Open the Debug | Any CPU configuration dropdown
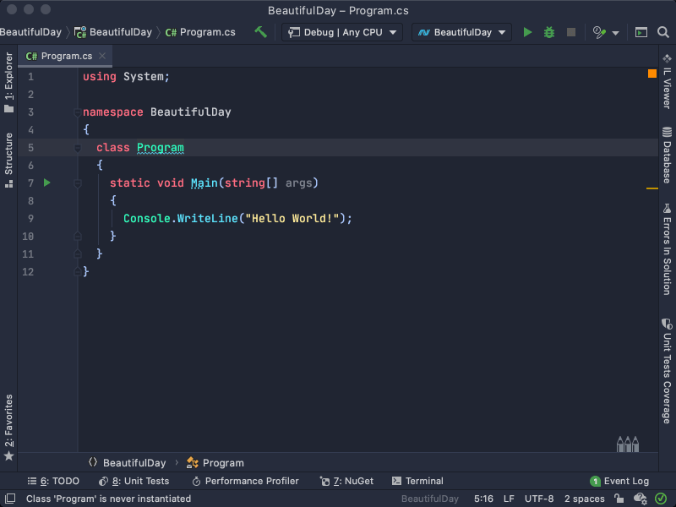Viewport: 676px width, 507px height. pos(342,32)
